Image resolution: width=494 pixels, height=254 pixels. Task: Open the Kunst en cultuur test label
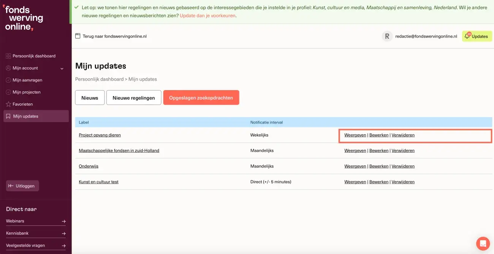(x=98, y=182)
